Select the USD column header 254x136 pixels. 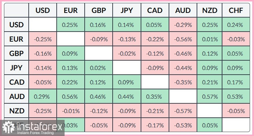pyautogui.click(x=43, y=10)
